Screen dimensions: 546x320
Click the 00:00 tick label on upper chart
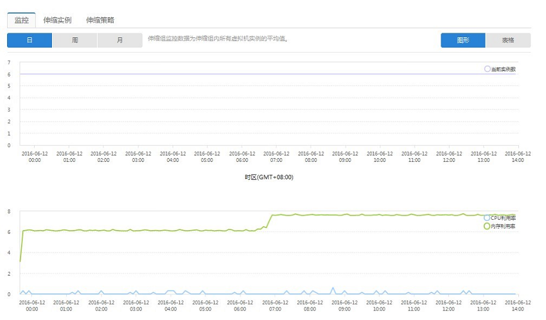point(35,157)
